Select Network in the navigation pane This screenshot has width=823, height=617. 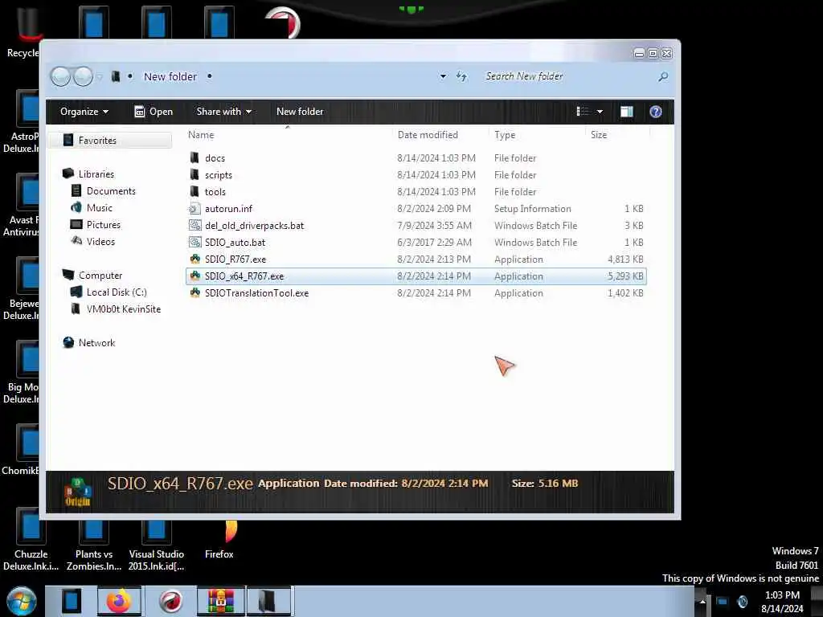(x=96, y=342)
